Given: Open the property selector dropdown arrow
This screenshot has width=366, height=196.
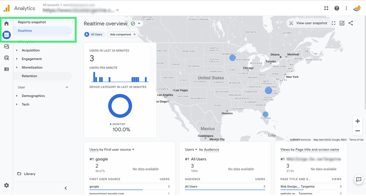Looking at the screenshot, I should pyautogui.click(x=118, y=10).
